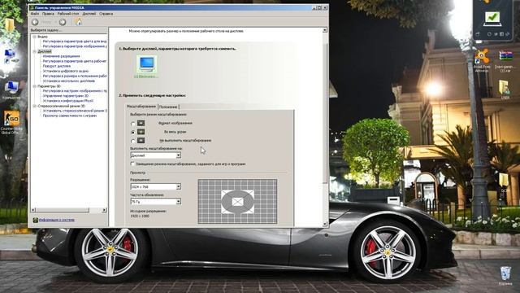Select the 'Во весь экран' radio button

coord(133,132)
